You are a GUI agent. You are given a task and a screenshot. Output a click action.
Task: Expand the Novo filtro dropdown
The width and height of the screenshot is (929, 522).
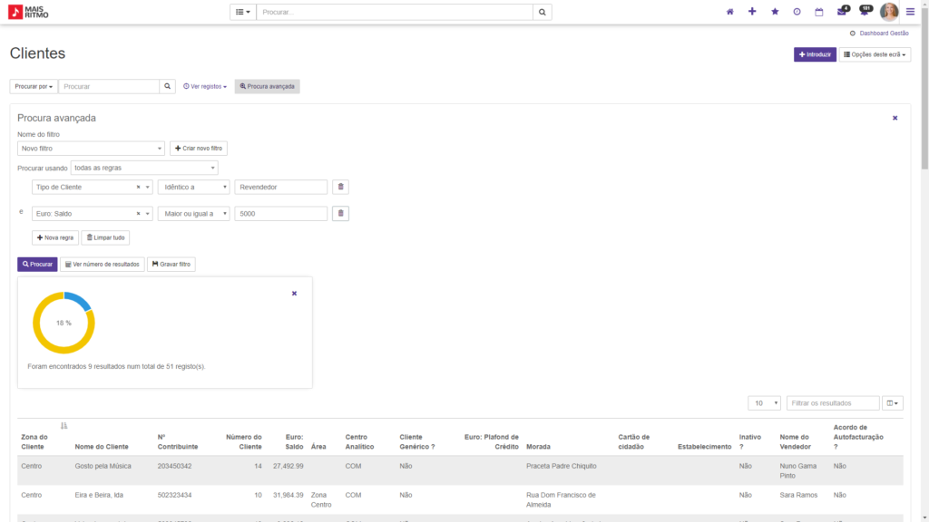pyautogui.click(x=91, y=149)
